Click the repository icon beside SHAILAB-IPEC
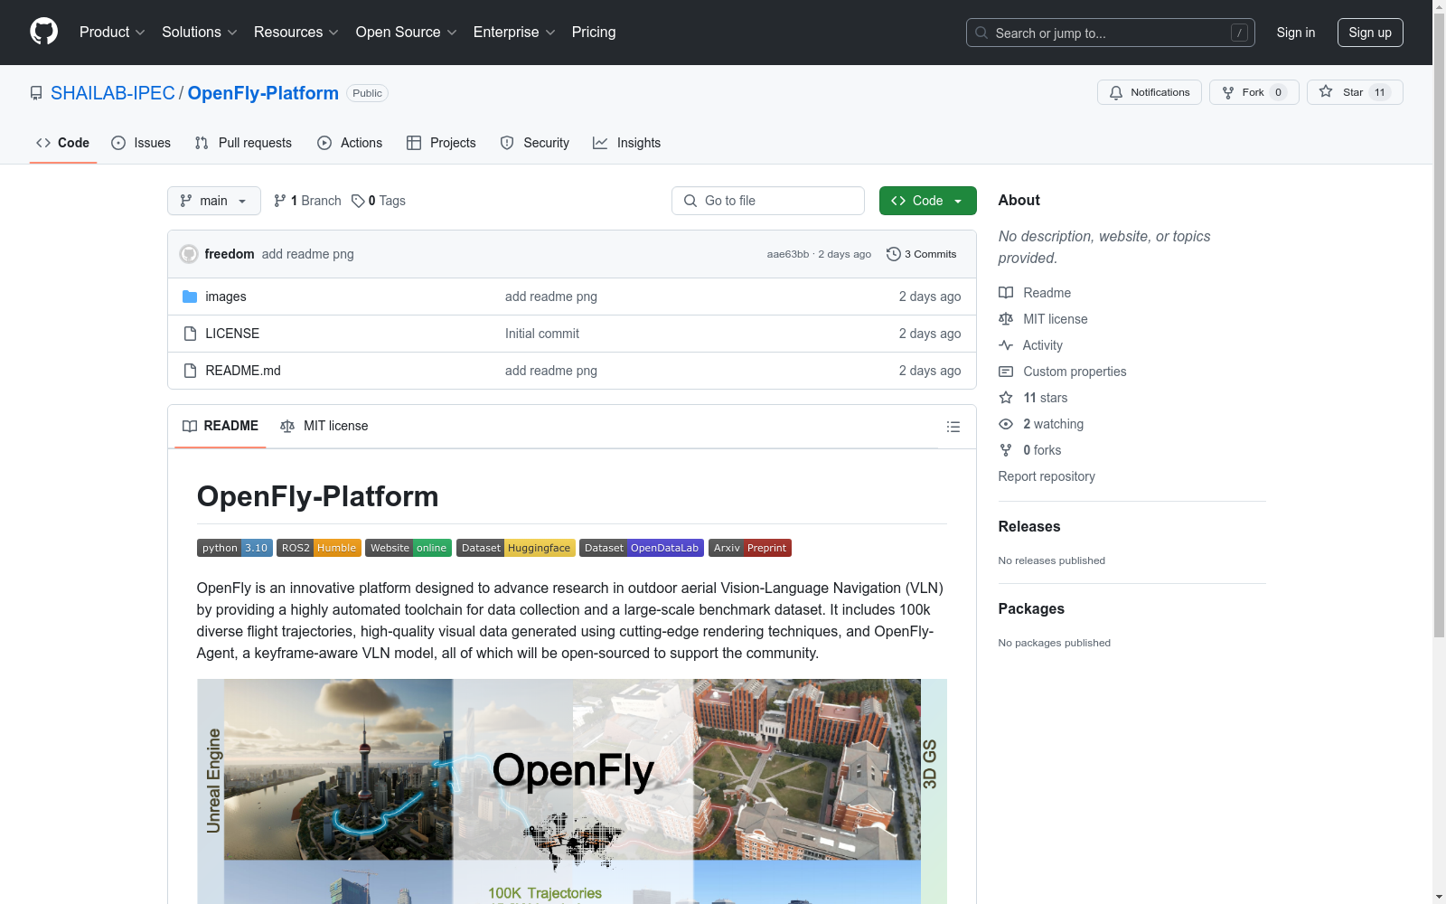 coord(36,93)
